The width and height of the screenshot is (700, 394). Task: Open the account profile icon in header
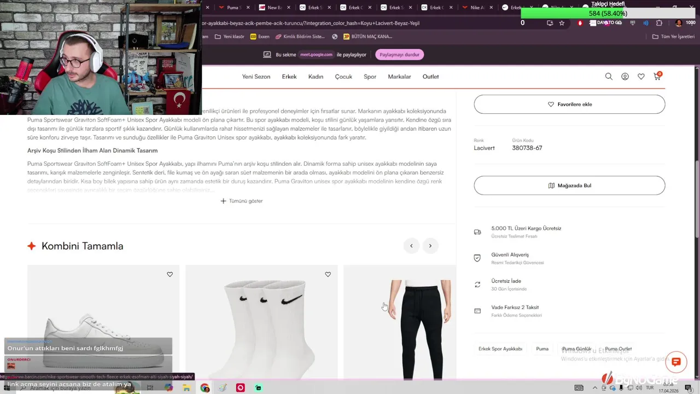(x=625, y=77)
